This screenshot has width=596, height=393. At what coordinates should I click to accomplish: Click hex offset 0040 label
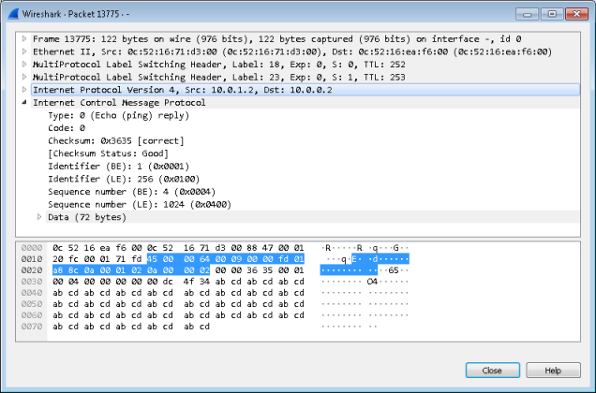pos(32,293)
